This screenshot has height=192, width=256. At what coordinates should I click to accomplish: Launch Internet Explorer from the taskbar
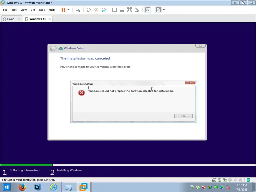click(53, 187)
